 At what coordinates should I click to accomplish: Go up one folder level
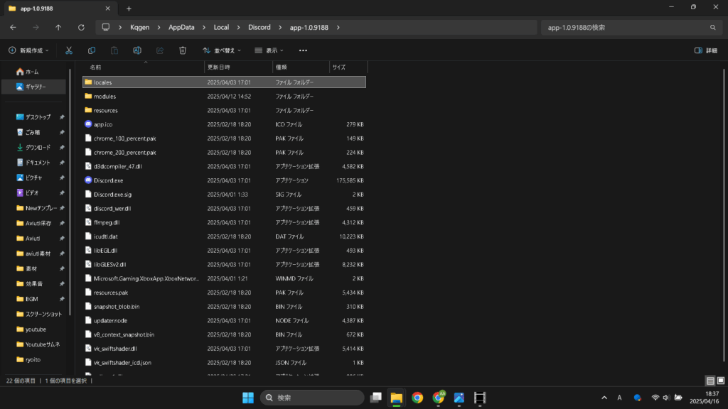coord(58,27)
